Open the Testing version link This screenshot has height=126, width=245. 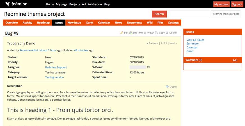pos(54,77)
